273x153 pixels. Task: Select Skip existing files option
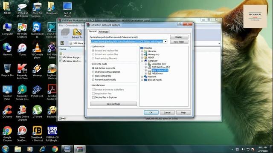tap(93, 76)
